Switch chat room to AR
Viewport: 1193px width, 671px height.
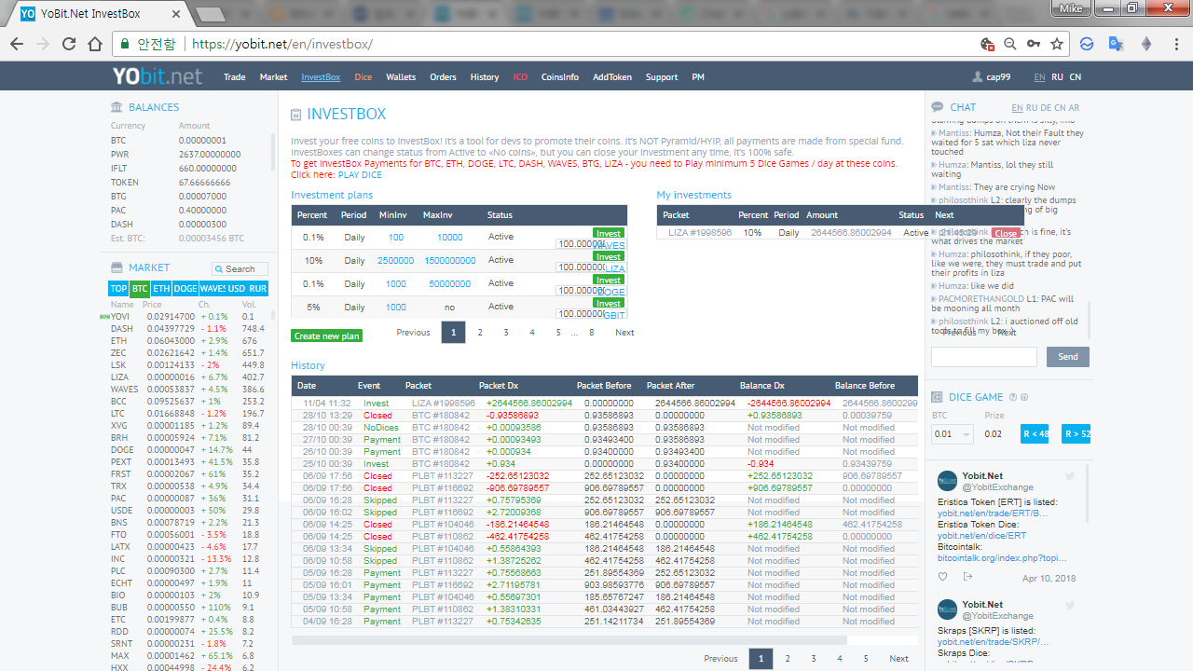point(1074,108)
